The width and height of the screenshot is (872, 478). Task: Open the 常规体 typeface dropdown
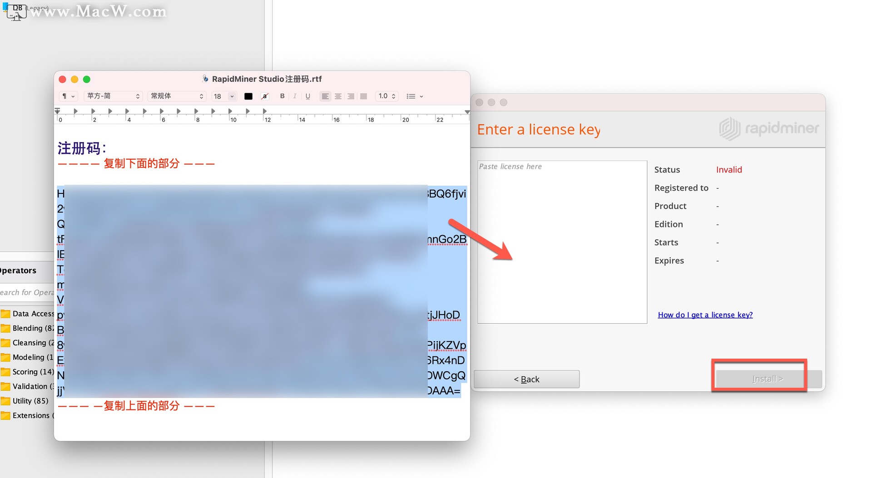(x=177, y=96)
